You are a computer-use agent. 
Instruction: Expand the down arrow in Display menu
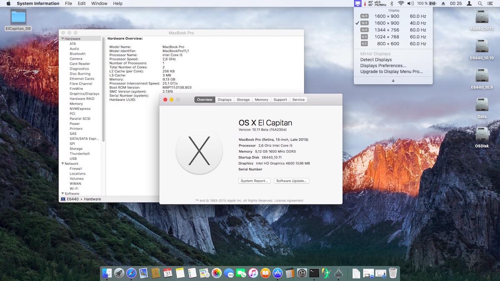point(393,81)
